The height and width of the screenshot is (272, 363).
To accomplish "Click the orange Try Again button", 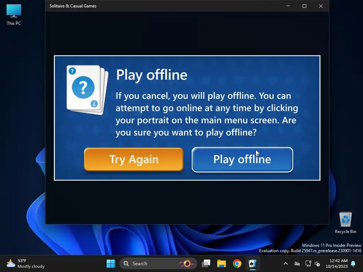I will [x=134, y=159].
